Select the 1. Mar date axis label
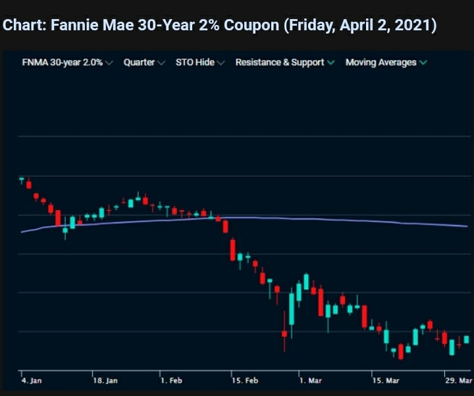474x396 pixels. pos(309,381)
